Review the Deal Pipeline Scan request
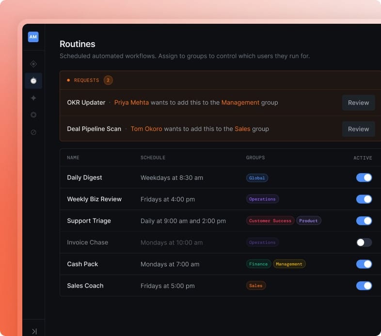The height and width of the screenshot is (336, 381). (x=358, y=129)
